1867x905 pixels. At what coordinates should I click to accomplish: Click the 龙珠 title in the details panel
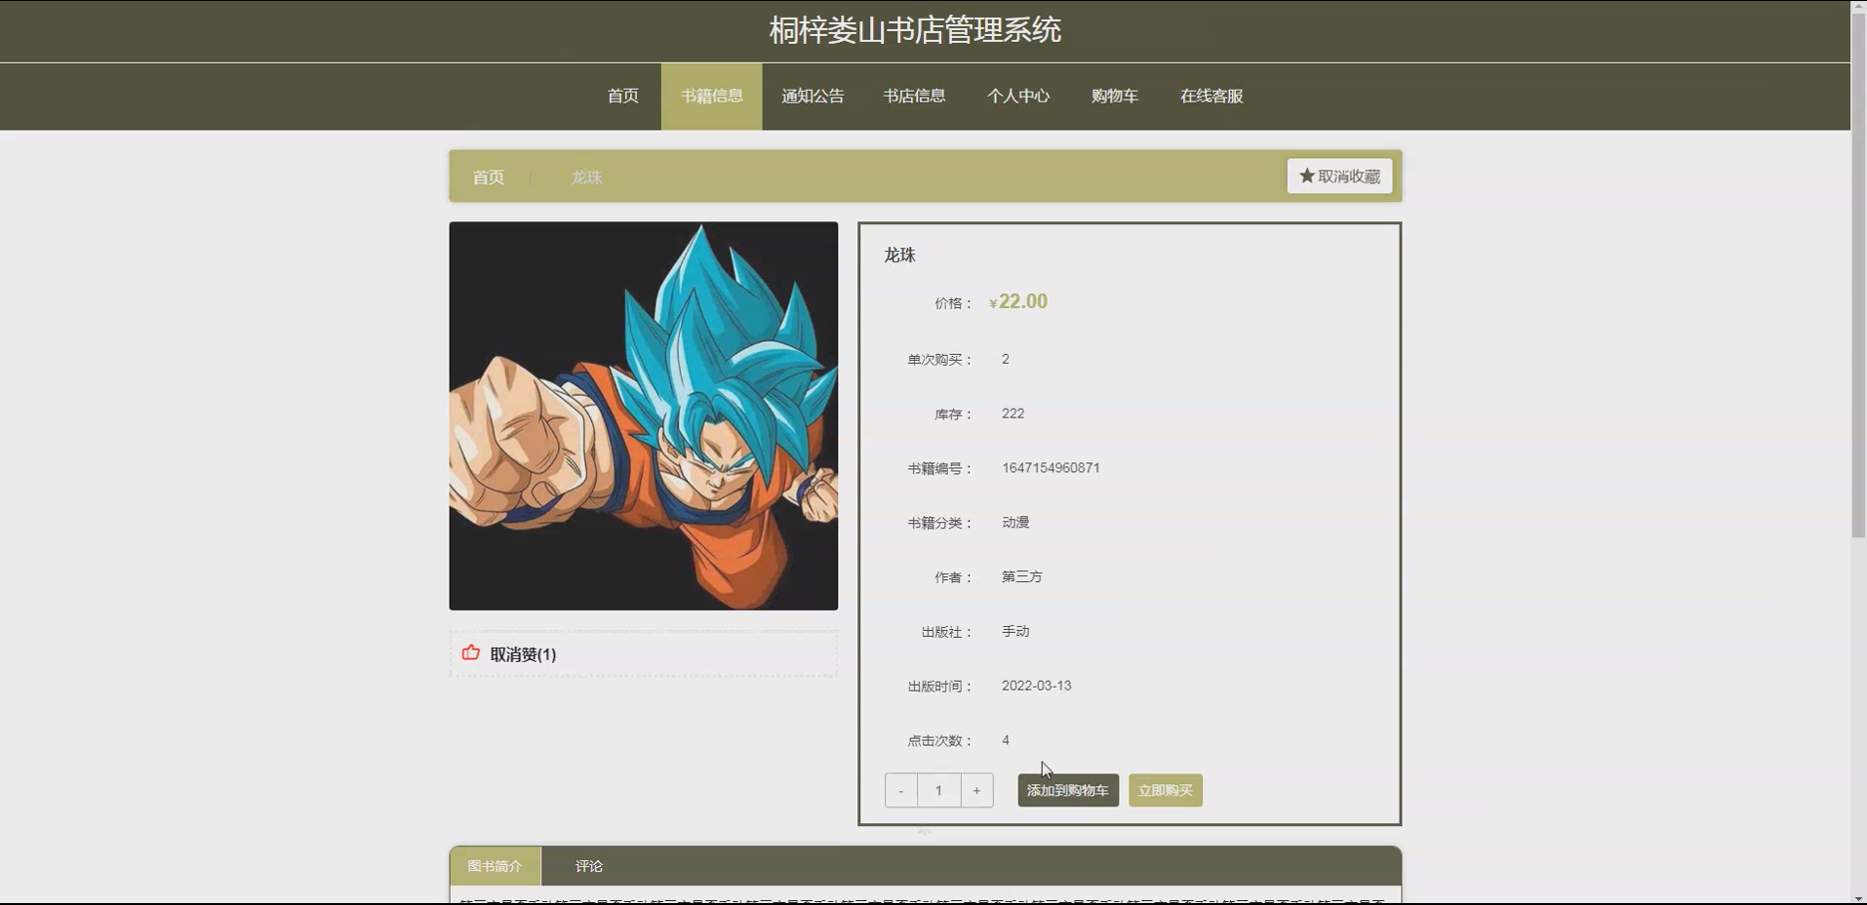point(899,255)
